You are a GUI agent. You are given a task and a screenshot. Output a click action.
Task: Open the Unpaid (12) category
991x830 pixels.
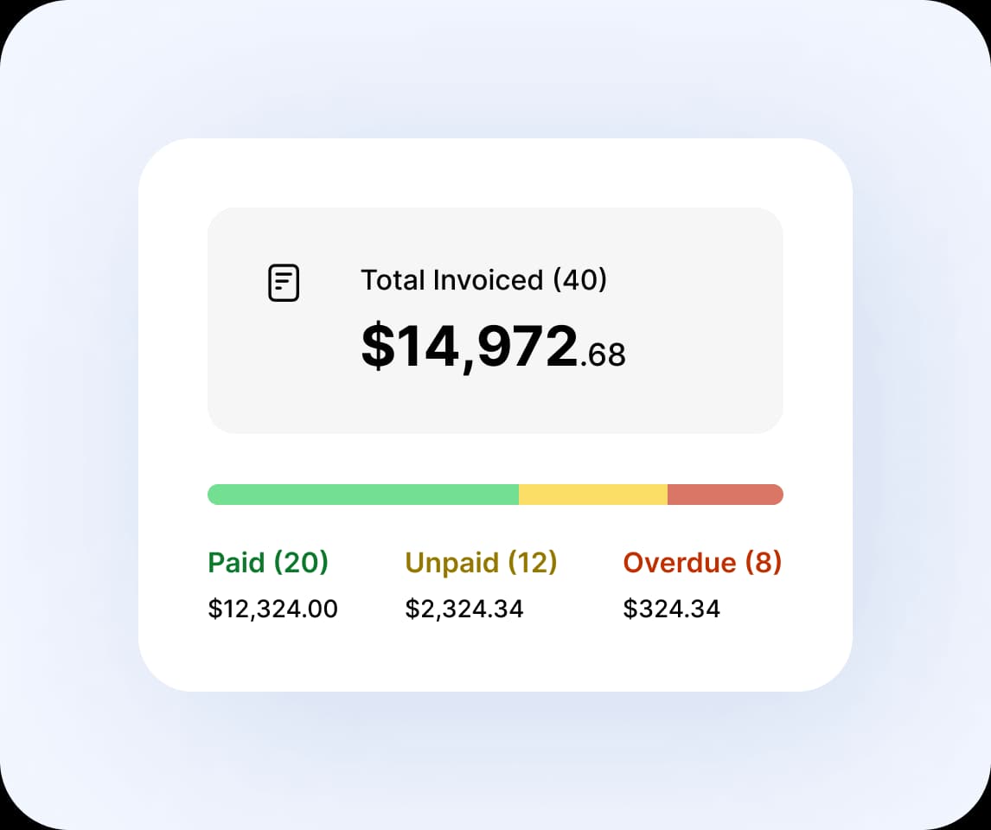[481, 563]
